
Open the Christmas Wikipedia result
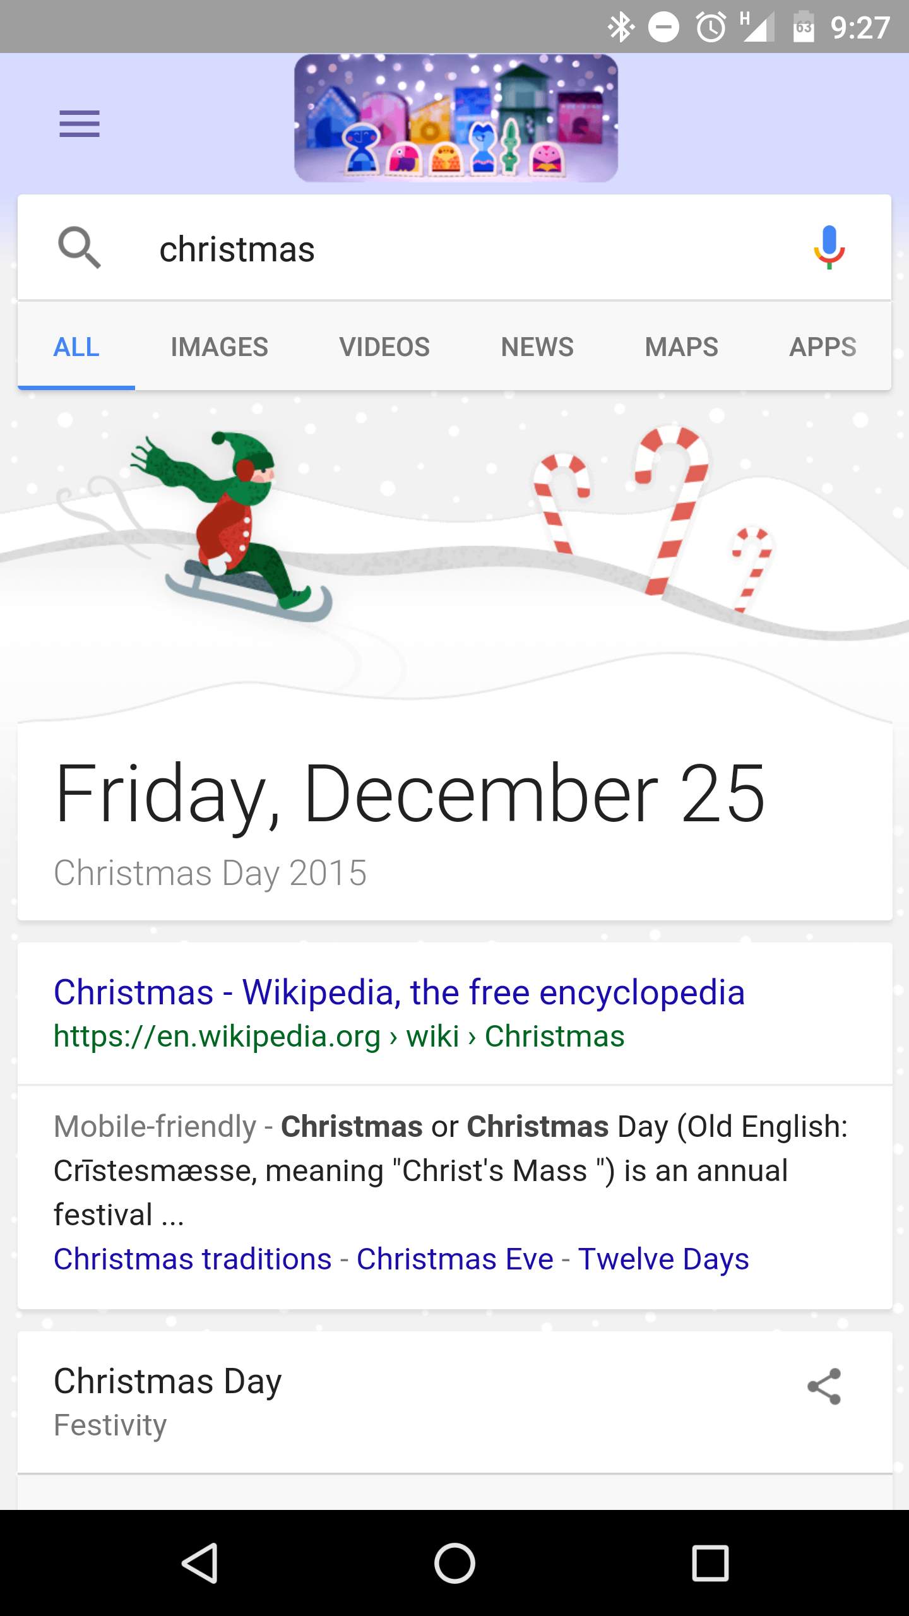click(399, 992)
